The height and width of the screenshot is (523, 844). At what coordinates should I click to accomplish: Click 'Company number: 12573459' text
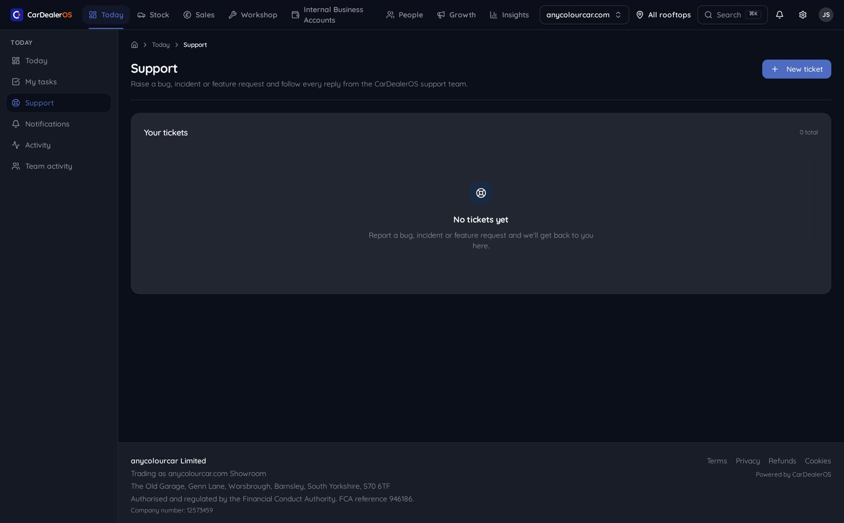pos(172,510)
